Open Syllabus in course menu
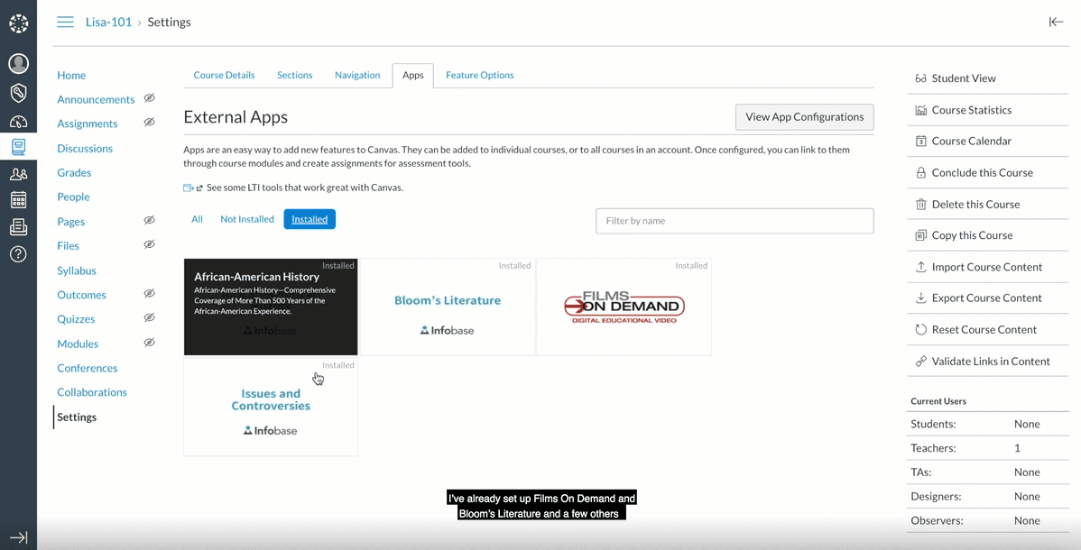The width and height of the screenshot is (1081, 550). click(77, 270)
